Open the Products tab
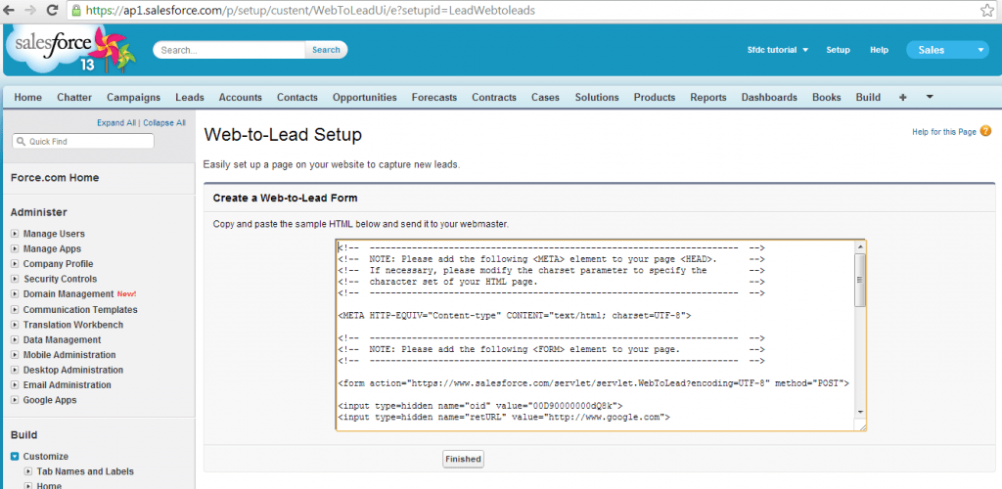 click(655, 97)
